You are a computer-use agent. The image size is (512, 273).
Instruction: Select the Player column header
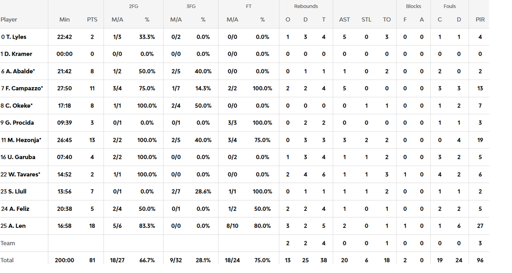tap(9, 20)
